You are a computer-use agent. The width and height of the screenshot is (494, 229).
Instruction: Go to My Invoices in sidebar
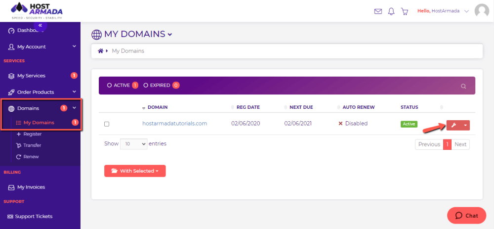coord(31,187)
